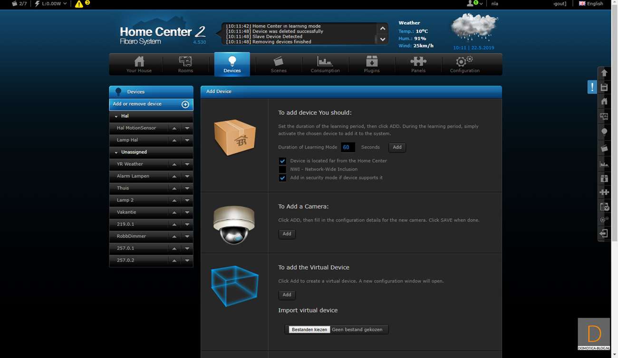Click the logout icon in right sidebar
The height and width of the screenshot is (358, 618).
click(604, 234)
